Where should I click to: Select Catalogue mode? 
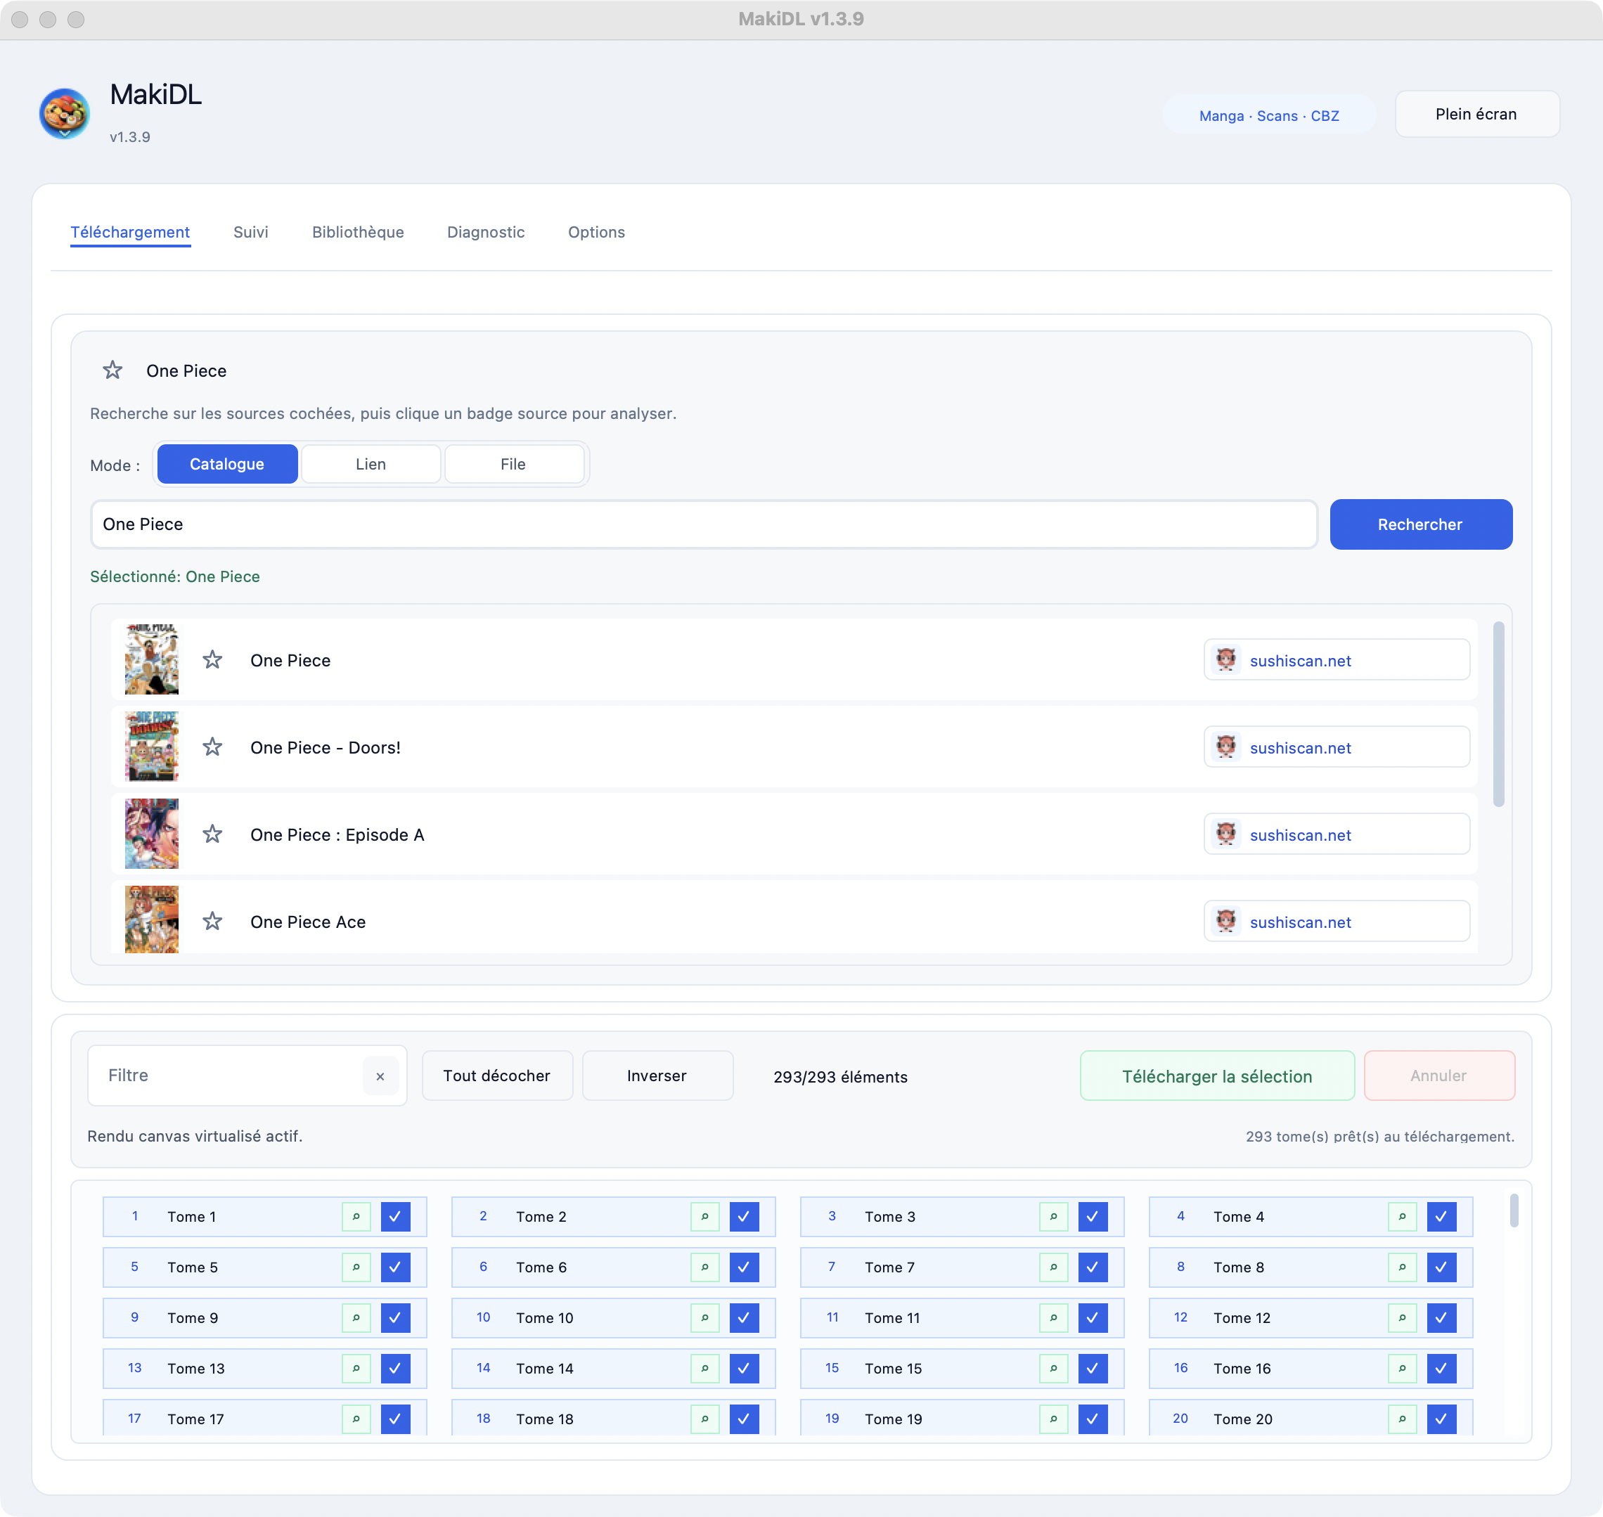227,464
